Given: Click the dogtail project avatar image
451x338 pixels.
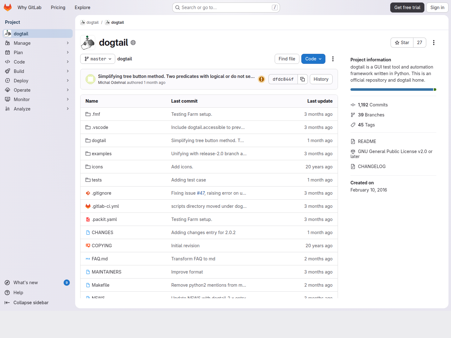Looking at the screenshot, I should (x=88, y=43).
